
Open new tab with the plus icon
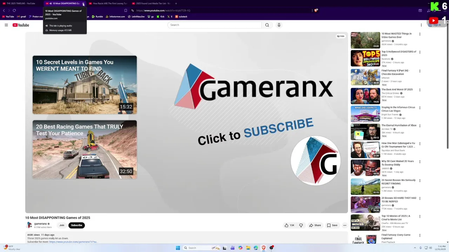[176, 3]
